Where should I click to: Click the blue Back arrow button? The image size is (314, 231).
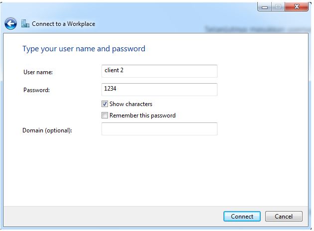10,23
